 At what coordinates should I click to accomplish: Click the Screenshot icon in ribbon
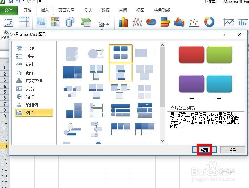point(103,22)
